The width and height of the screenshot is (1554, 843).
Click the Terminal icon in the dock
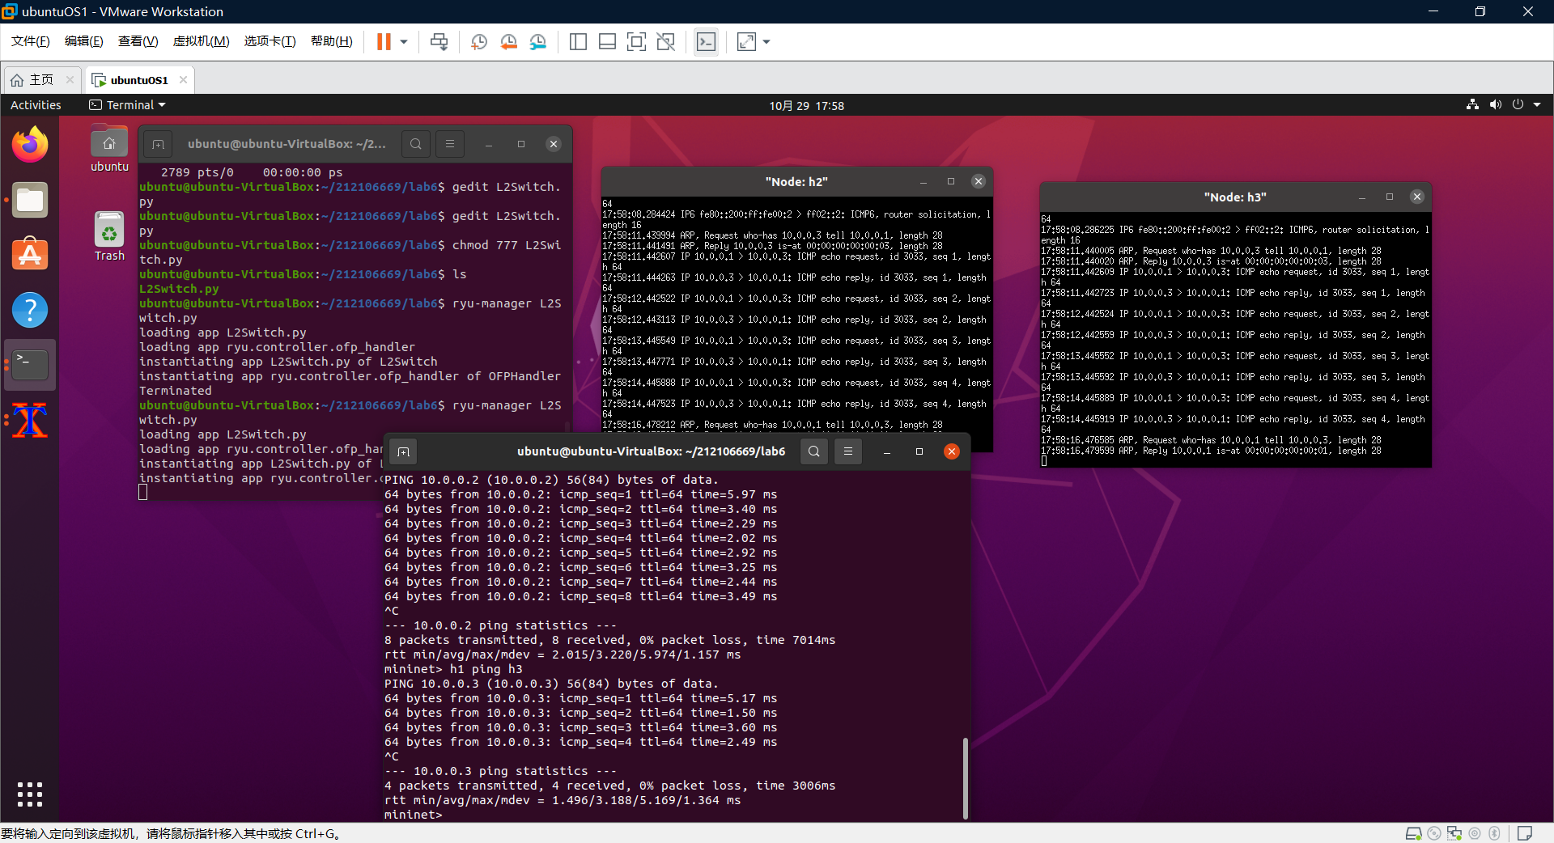tap(30, 365)
